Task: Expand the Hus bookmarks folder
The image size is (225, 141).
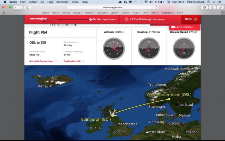Action: pos(145,13)
